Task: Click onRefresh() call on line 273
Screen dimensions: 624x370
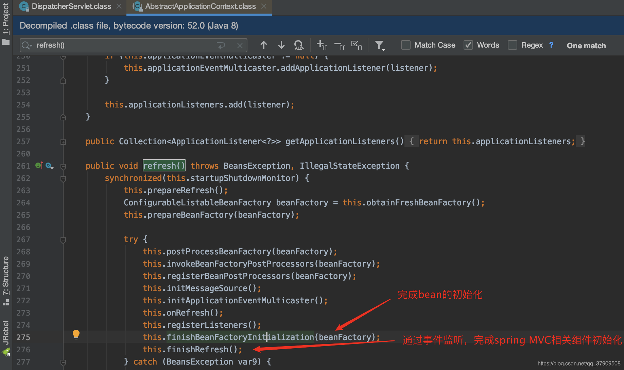Action: (192, 313)
